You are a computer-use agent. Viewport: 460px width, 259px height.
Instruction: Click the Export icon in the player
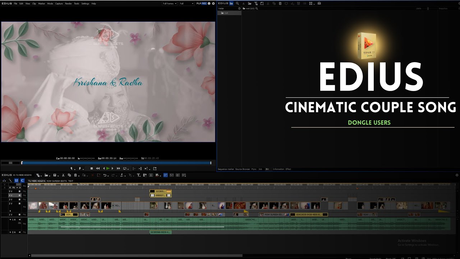point(155,168)
